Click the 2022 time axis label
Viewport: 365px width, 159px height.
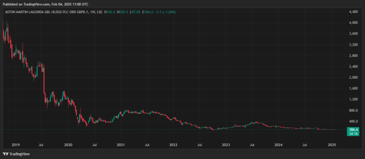tap(174, 145)
